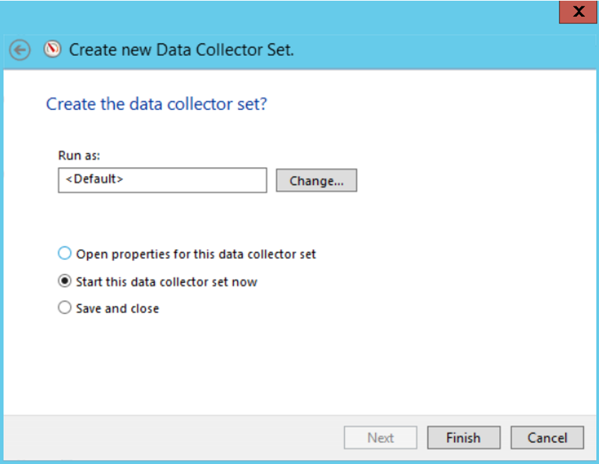
Task: Click the back arrow icon in the wizard header
Action: [20, 50]
